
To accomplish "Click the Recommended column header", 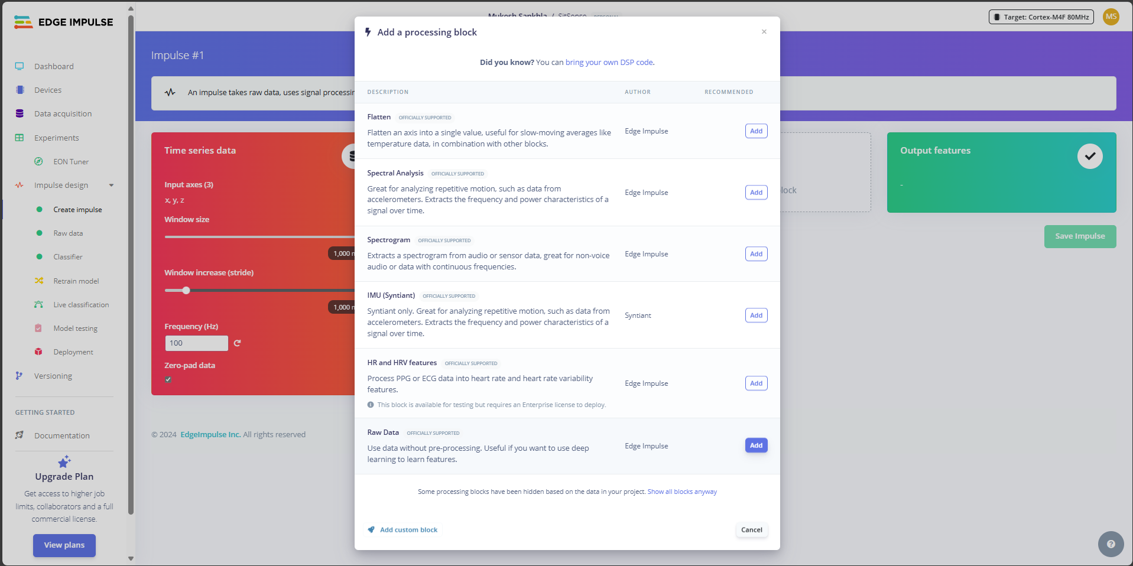I will pos(729,92).
